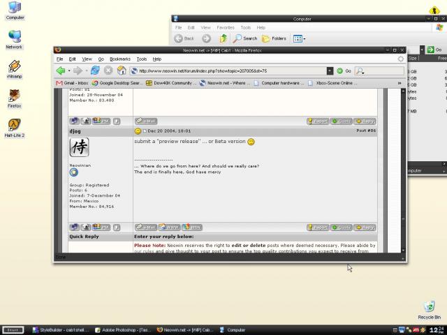The image size is (447, 335).
Task: Switch to Adobe Photoshop taskbar item
Action: [x=123, y=330]
